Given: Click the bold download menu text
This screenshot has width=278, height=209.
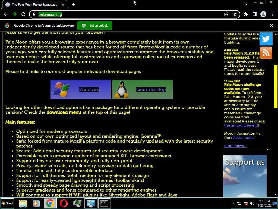Looking at the screenshot, I should coord(64,112).
